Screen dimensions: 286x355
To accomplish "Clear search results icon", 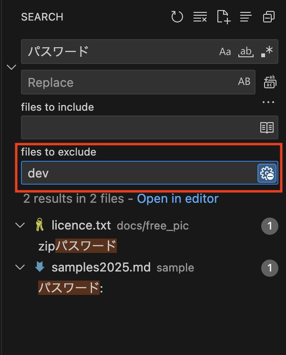I will (x=200, y=17).
